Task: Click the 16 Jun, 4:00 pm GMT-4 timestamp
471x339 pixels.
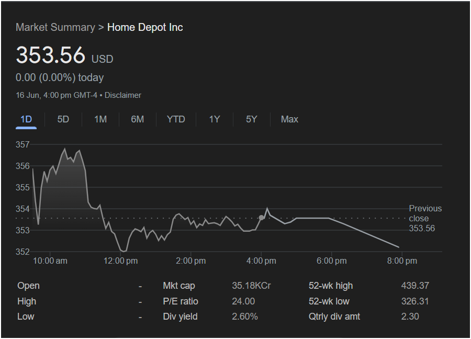Action: pos(57,95)
